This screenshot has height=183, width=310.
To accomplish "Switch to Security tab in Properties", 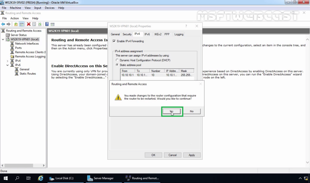I will [127, 34].
